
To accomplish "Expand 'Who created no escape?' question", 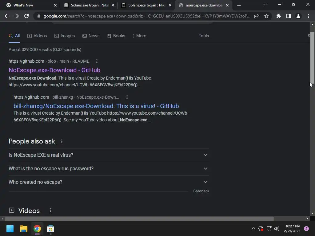I will point(109,182).
